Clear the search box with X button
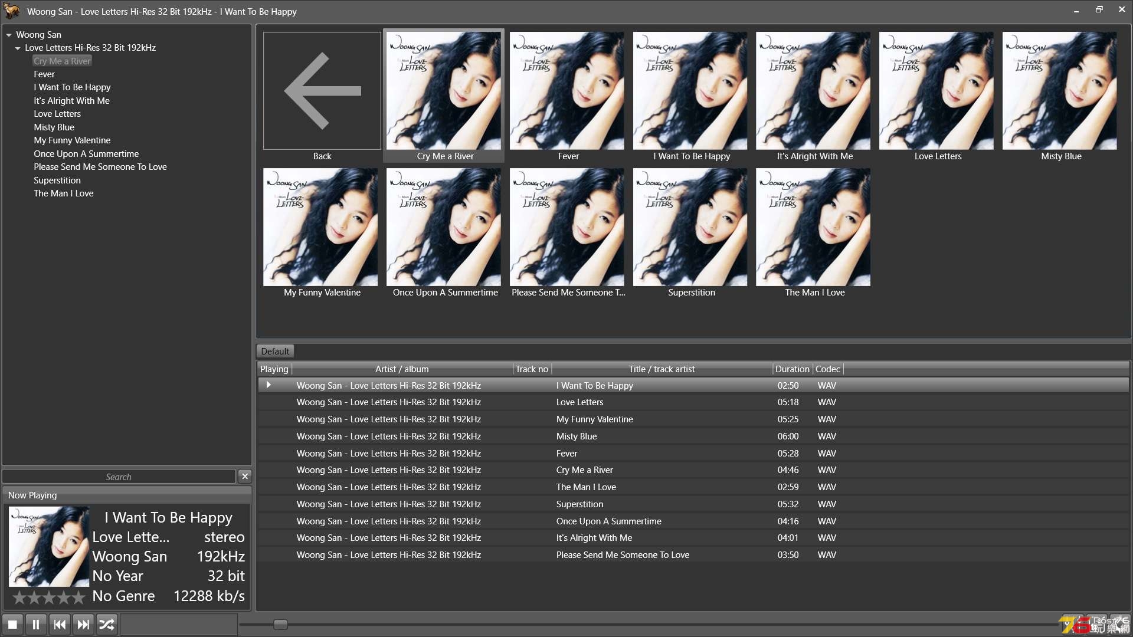1133x637 pixels. [245, 477]
